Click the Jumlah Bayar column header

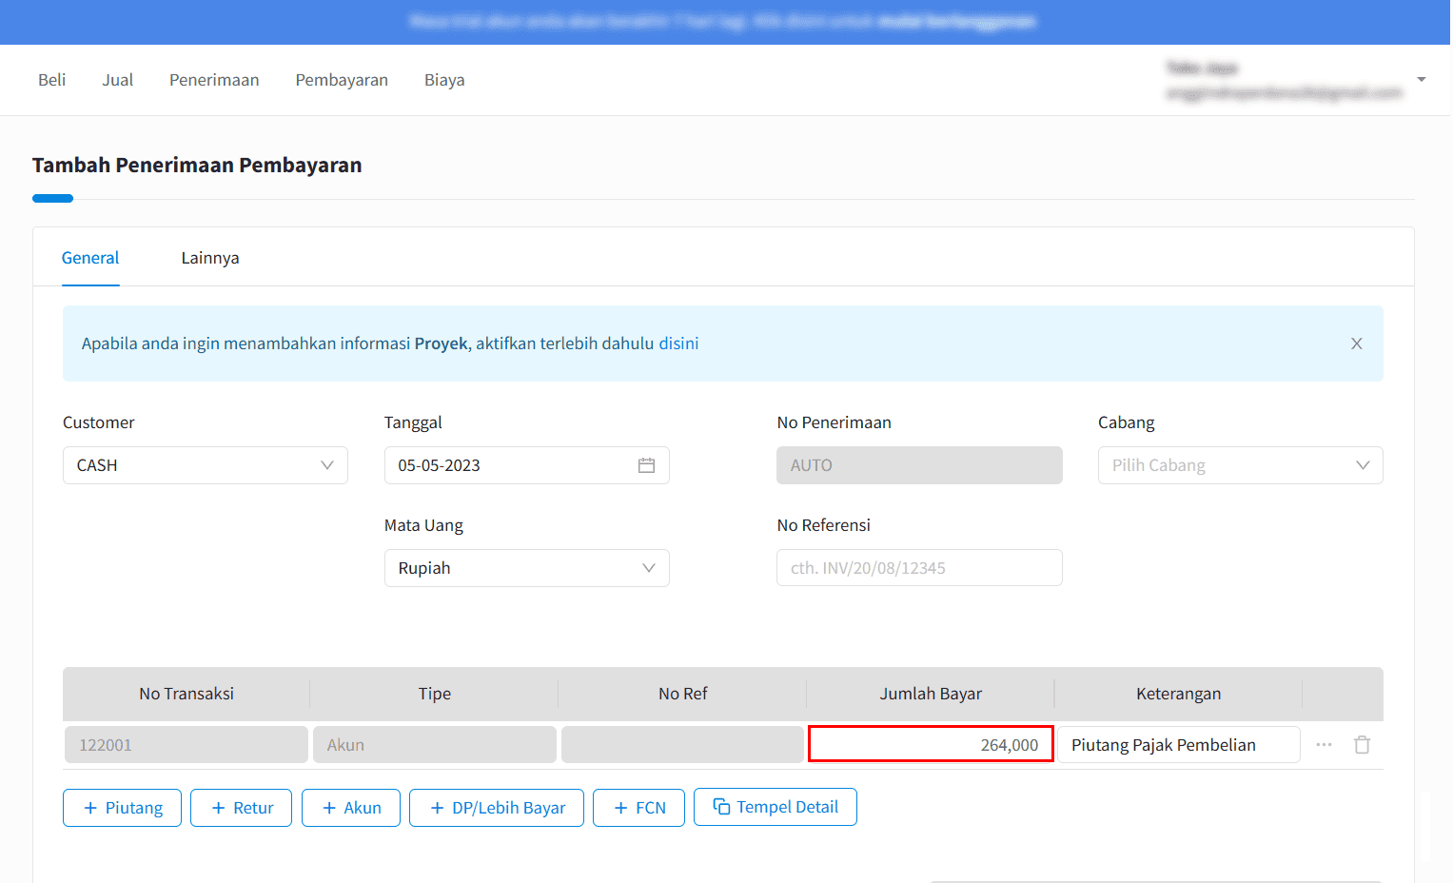click(931, 694)
